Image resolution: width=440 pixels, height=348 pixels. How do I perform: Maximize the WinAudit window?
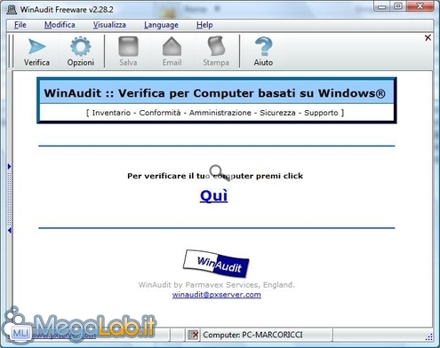[x=398, y=6]
